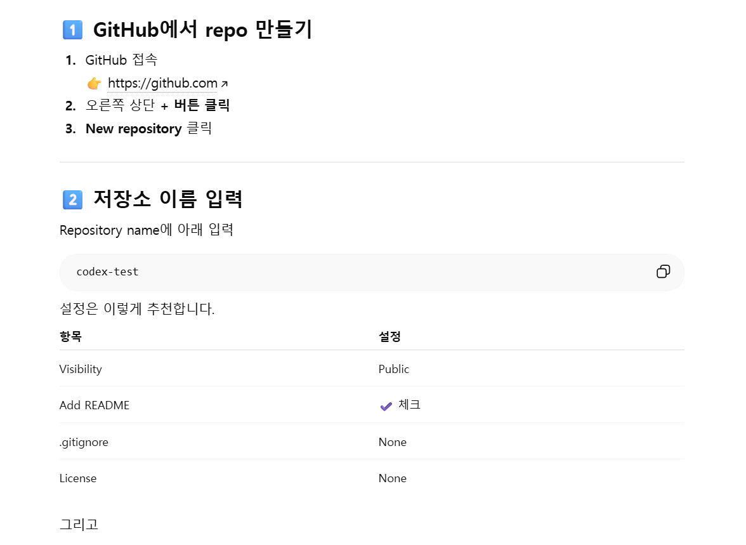Click the Visibility row label

coord(81,369)
